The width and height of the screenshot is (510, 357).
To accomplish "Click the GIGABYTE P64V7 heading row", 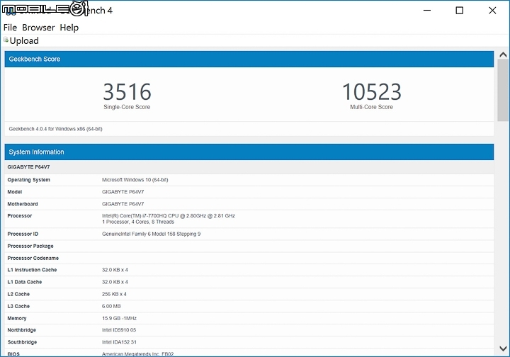I will pos(249,167).
